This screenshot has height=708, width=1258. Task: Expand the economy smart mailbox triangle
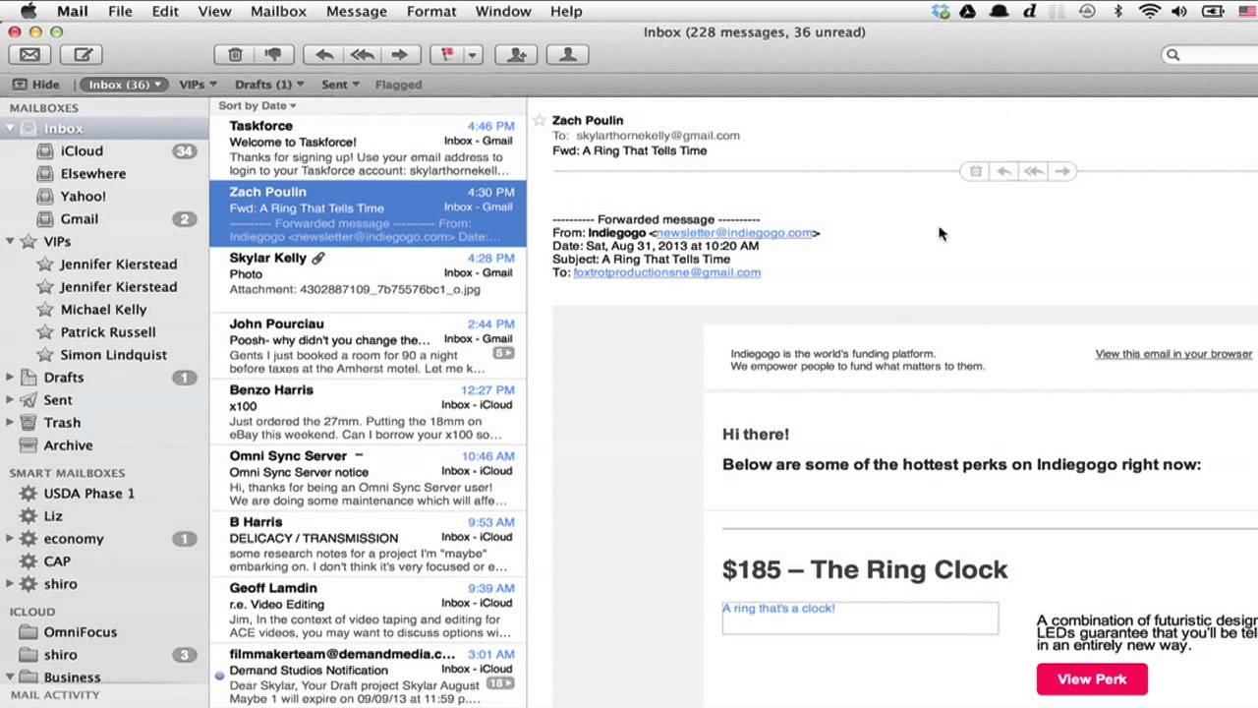10,539
